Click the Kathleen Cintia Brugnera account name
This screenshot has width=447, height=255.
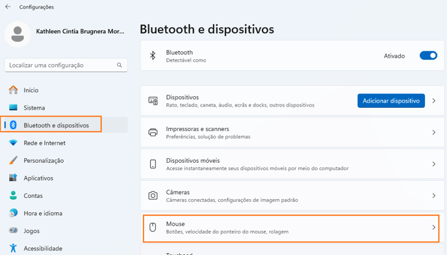(x=80, y=31)
